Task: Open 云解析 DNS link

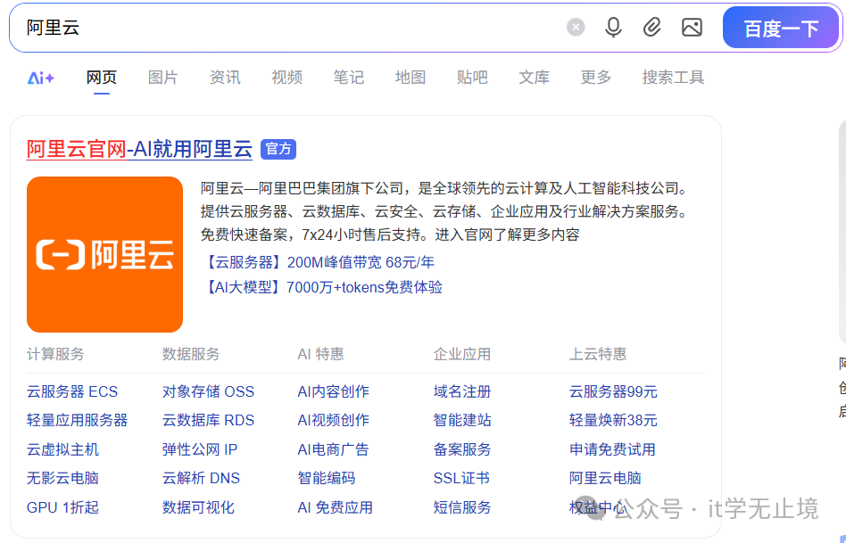Action: point(201,478)
